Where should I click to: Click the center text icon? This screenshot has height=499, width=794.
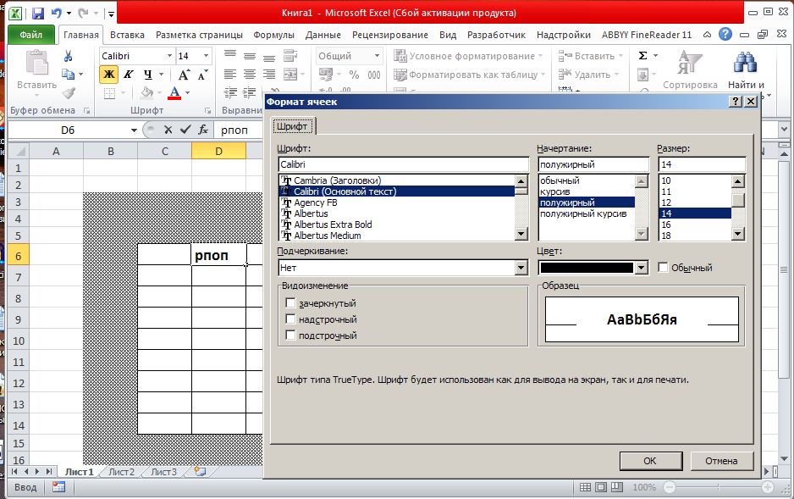coord(250,75)
